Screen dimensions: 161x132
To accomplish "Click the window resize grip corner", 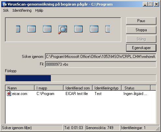I will [x=158, y=129].
